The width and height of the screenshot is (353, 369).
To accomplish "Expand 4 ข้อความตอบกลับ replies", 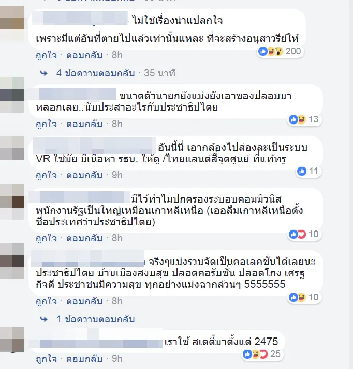I will 95,73.
